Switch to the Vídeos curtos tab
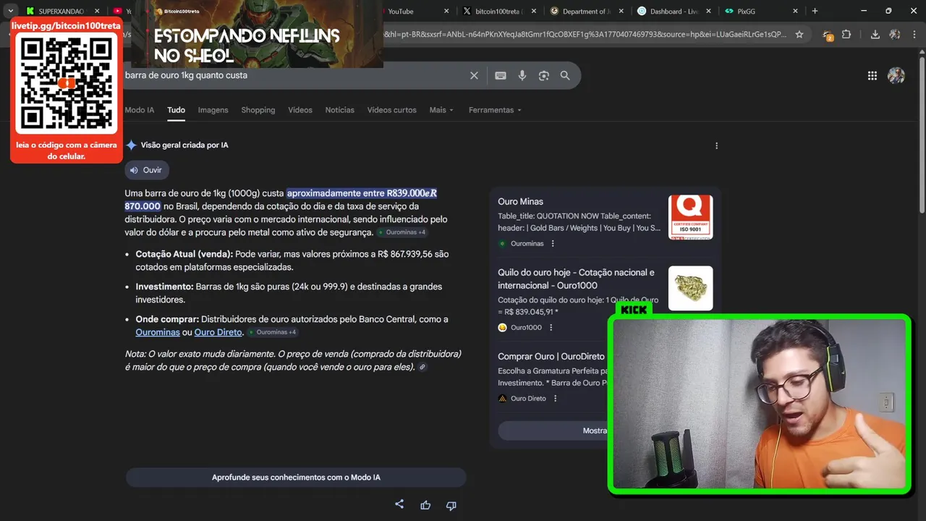The width and height of the screenshot is (926, 521). 392,110
